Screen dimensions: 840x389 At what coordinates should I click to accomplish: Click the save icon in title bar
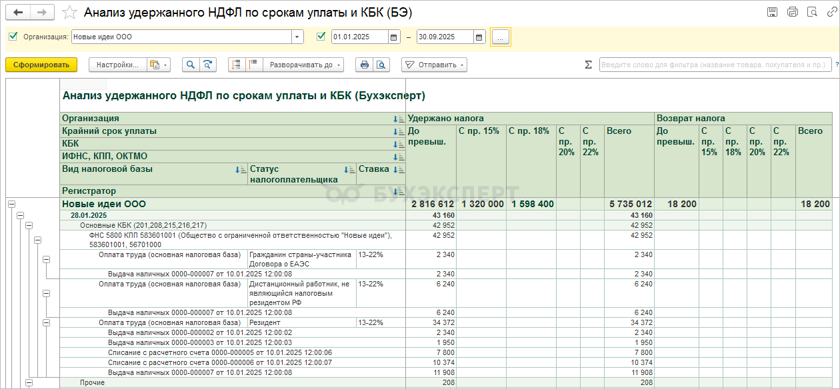click(x=772, y=12)
